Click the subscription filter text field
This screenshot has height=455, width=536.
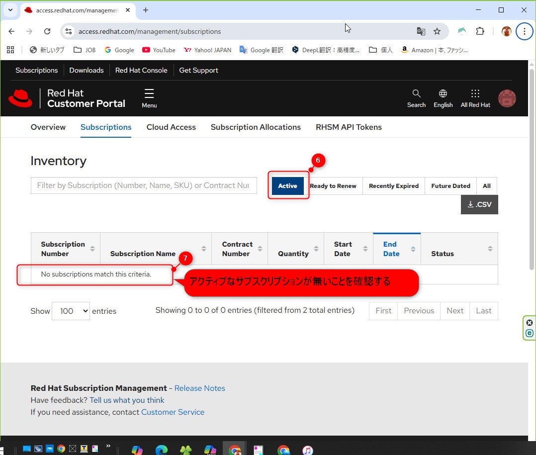click(144, 185)
